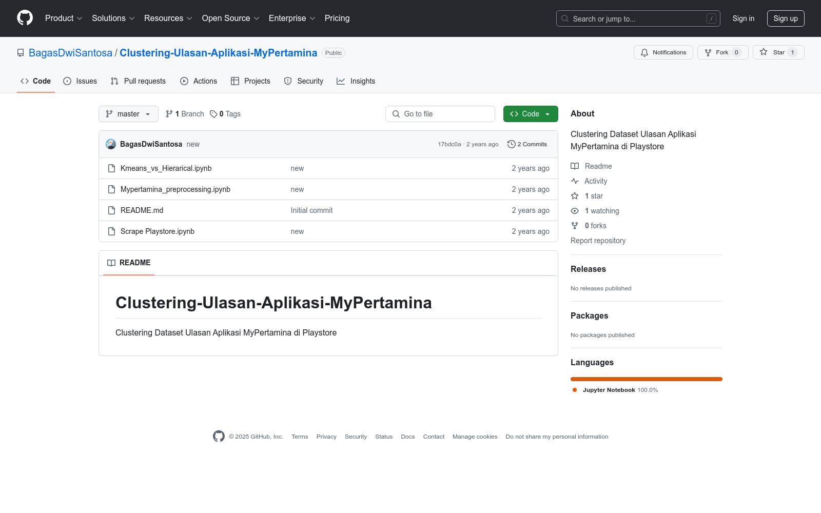Click the orange Languages bar
821x513 pixels.
(x=647, y=379)
